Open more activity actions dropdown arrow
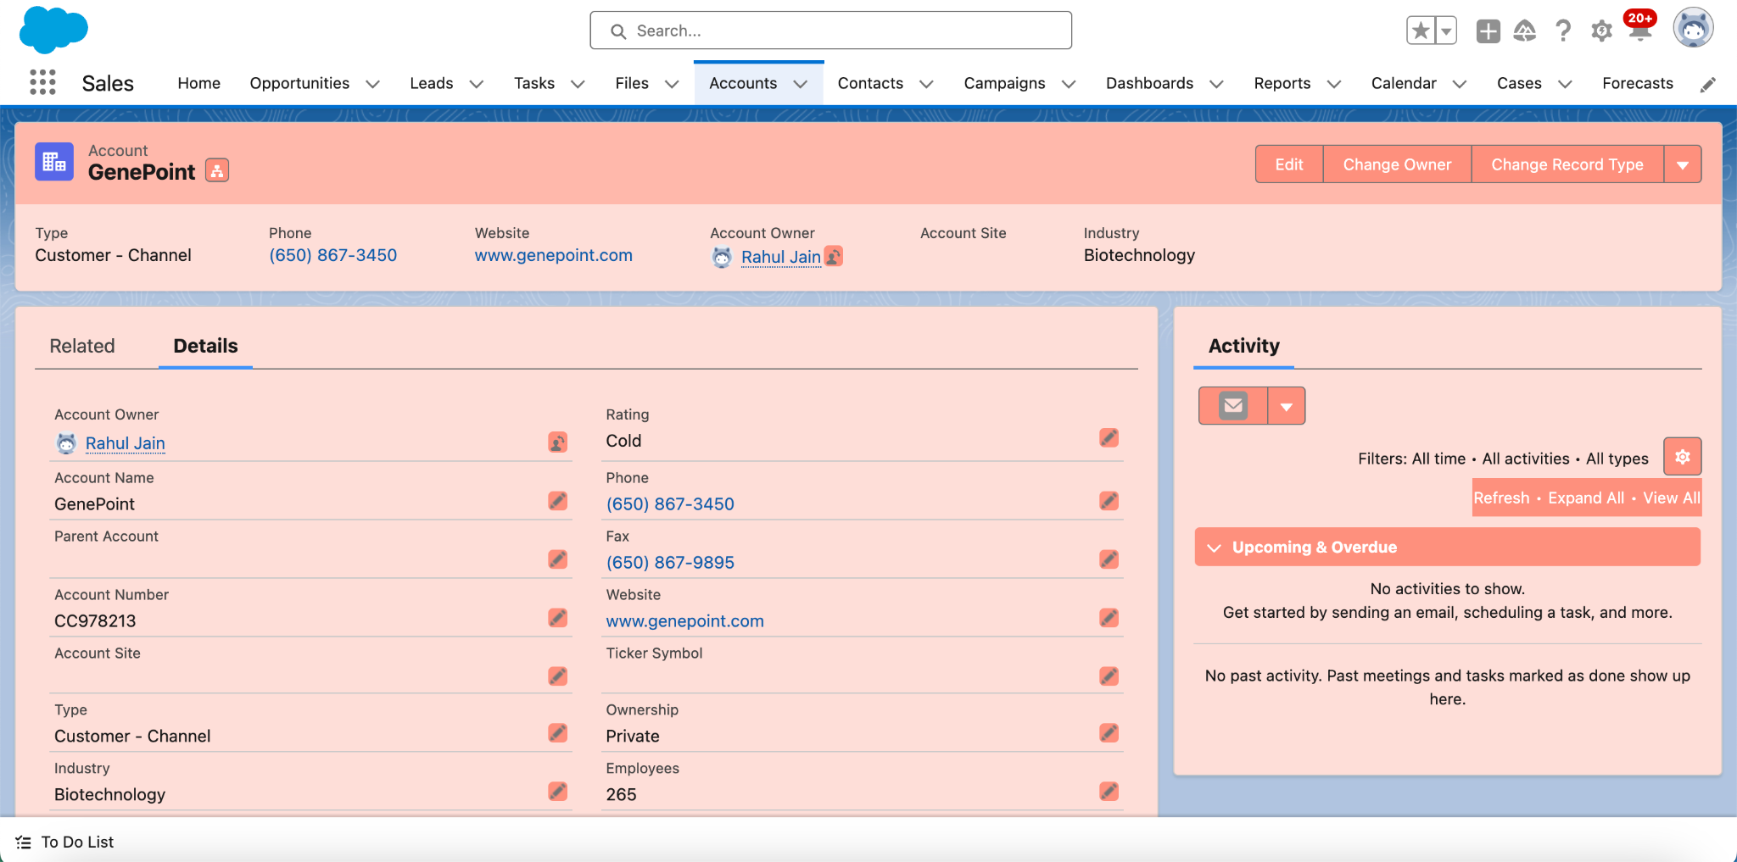 pos(1287,406)
